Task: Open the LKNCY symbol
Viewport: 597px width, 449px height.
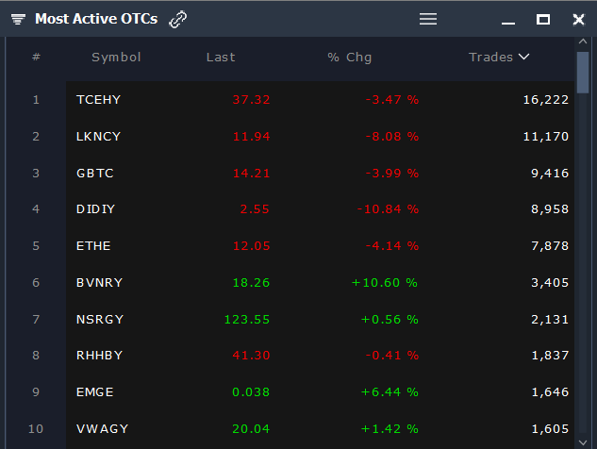Action: (98, 136)
